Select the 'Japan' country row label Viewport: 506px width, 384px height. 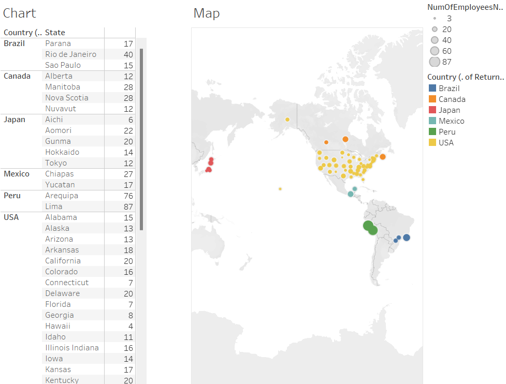pos(14,120)
